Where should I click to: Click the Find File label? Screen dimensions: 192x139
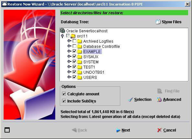(172, 91)
